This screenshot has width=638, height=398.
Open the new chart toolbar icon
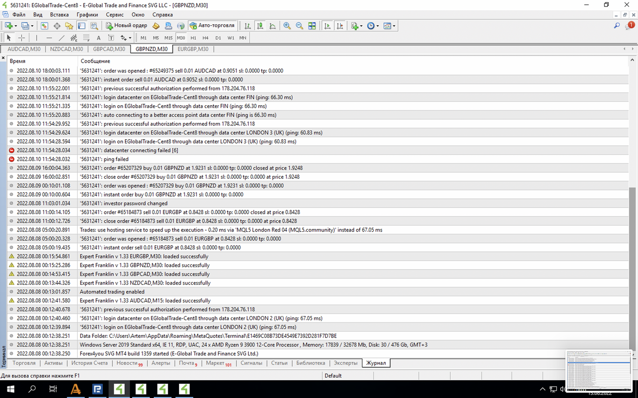[x=9, y=26]
